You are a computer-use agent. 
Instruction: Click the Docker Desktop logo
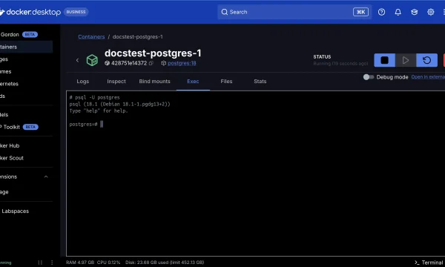(x=30, y=12)
